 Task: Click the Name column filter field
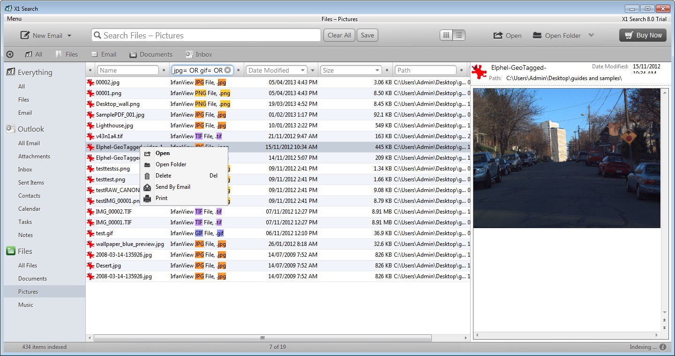[x=128, y=70]
